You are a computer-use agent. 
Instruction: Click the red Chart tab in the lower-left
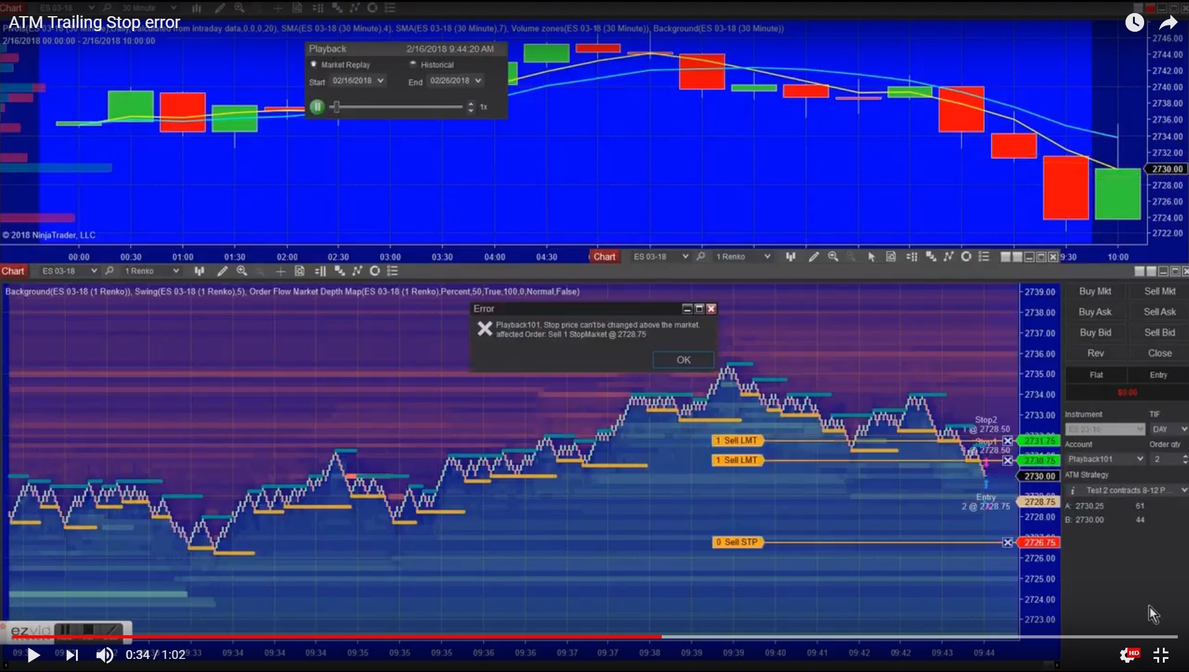click(x=13, y=271)
